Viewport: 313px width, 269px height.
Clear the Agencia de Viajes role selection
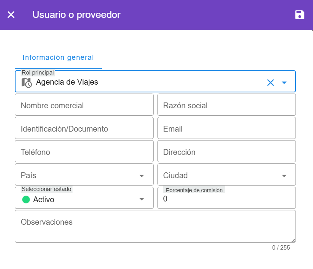point(270,82)
